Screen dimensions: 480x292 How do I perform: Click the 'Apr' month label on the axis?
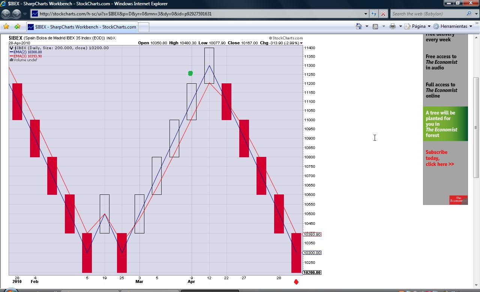pos(191,281)
